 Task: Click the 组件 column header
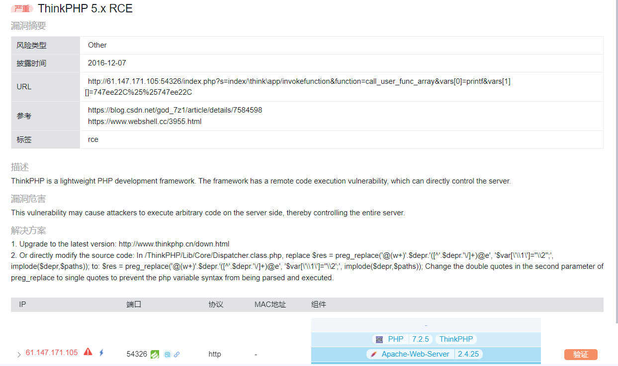319,305
